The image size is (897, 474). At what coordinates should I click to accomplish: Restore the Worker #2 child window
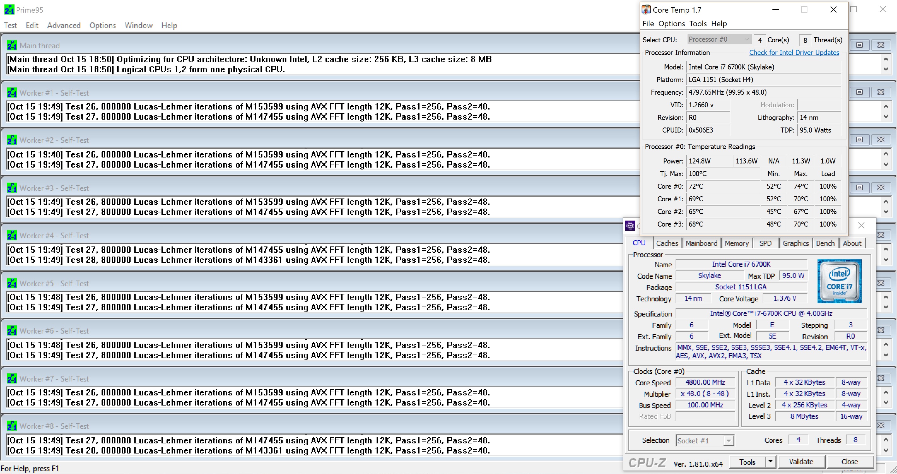click(x=859, y=140)
